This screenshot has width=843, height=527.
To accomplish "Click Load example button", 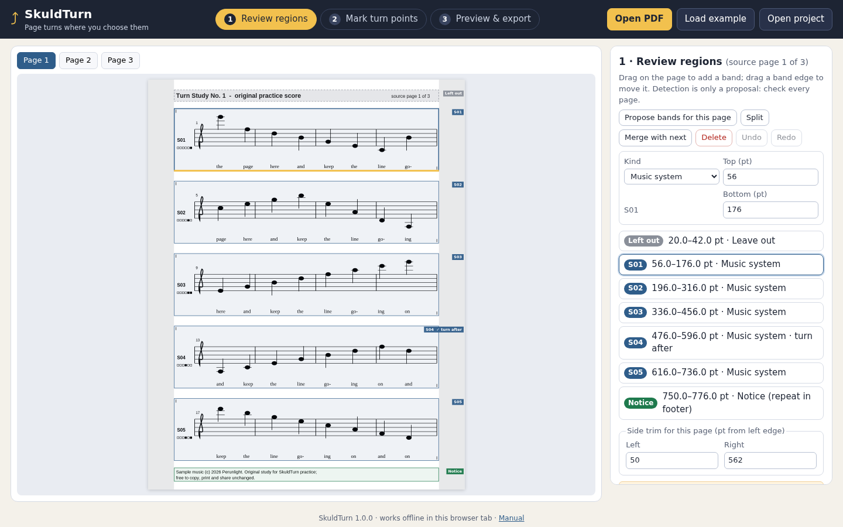I will [x=715, y=19].
